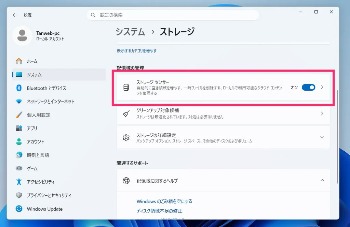Open 時刻と言語 settings

59,155
